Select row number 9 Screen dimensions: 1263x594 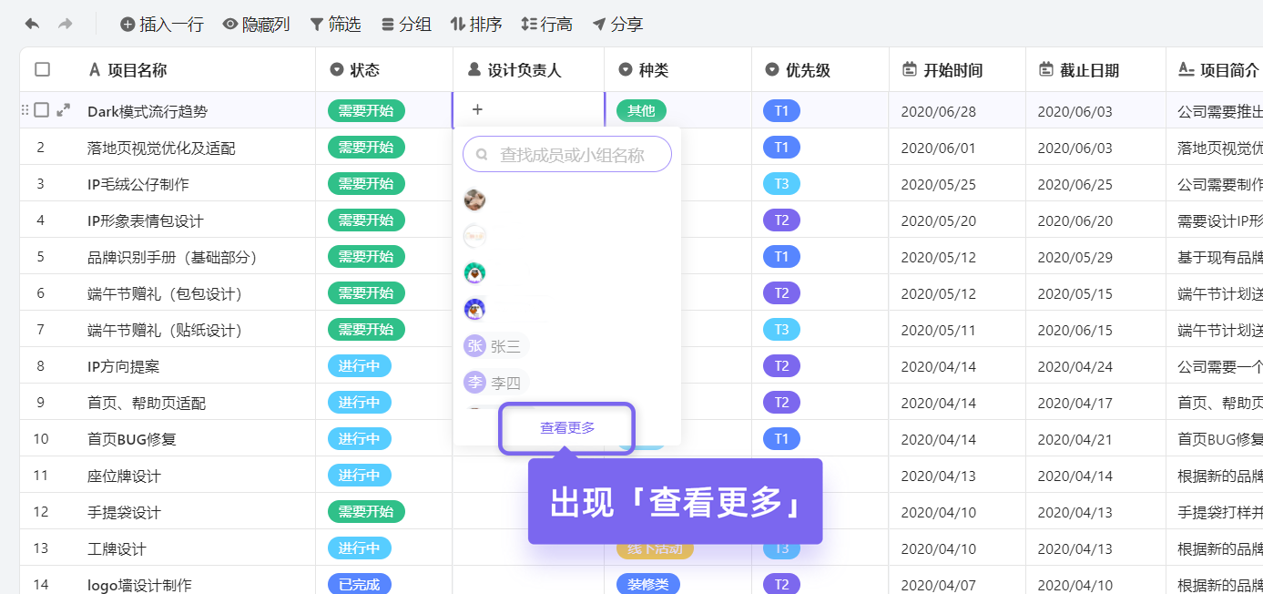point(40,402)
